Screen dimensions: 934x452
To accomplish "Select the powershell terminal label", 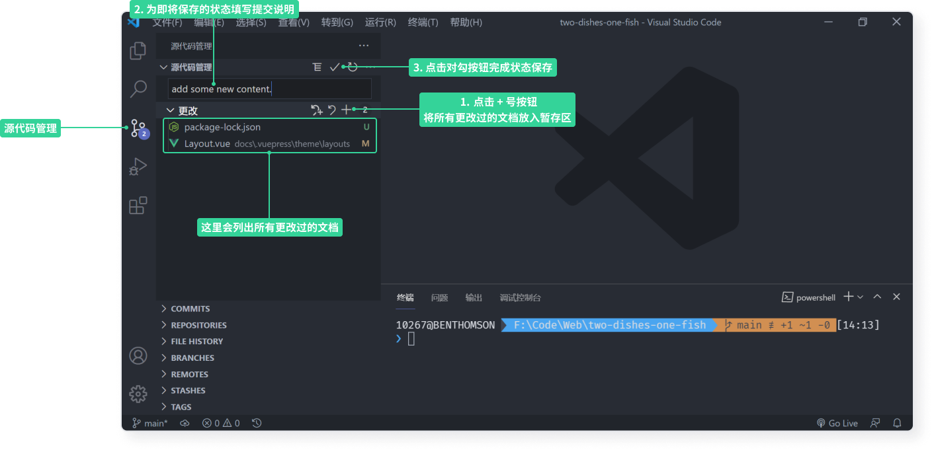I will (809, 297).
